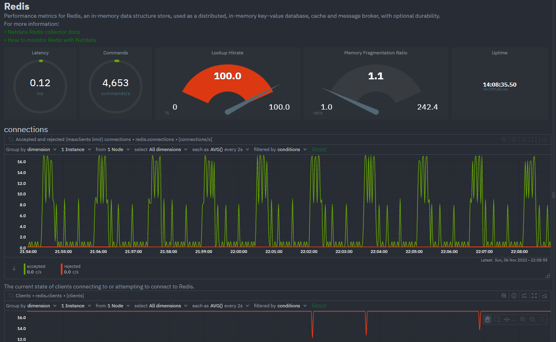556x342 pixels.
Task: Click the red accepted/rejected legend color bar
Action: click(62, 269)
